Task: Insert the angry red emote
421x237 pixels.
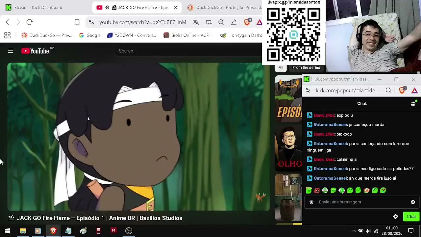Action: click(317, 190)
